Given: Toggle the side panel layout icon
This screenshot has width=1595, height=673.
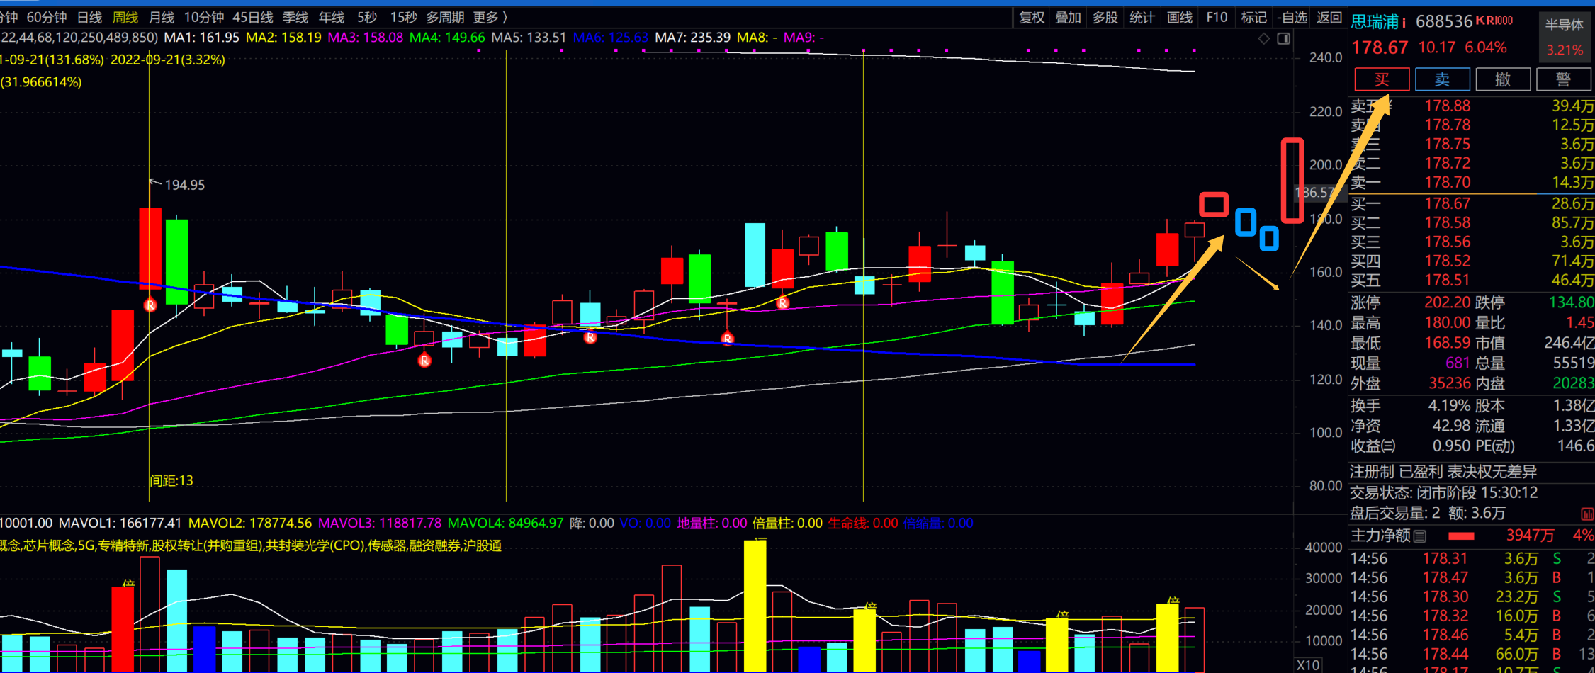Looking at the screenshot, I should (x=1283, y=39).
